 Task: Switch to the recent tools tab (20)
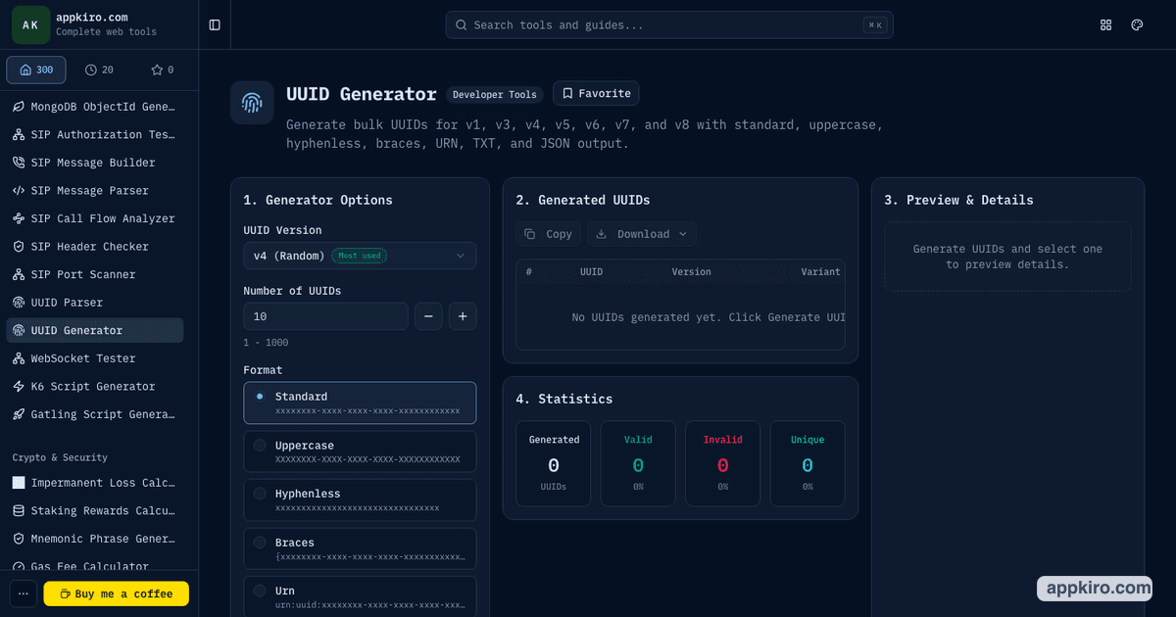(x=99, y=70)
